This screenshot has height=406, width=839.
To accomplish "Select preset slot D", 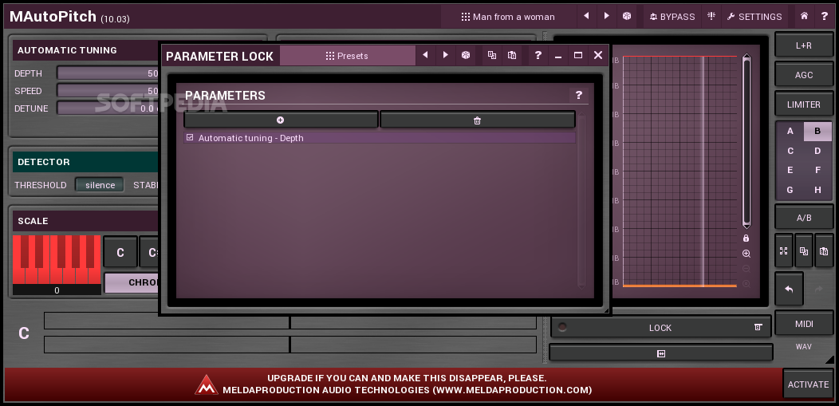I will click(x=817, y=151).
